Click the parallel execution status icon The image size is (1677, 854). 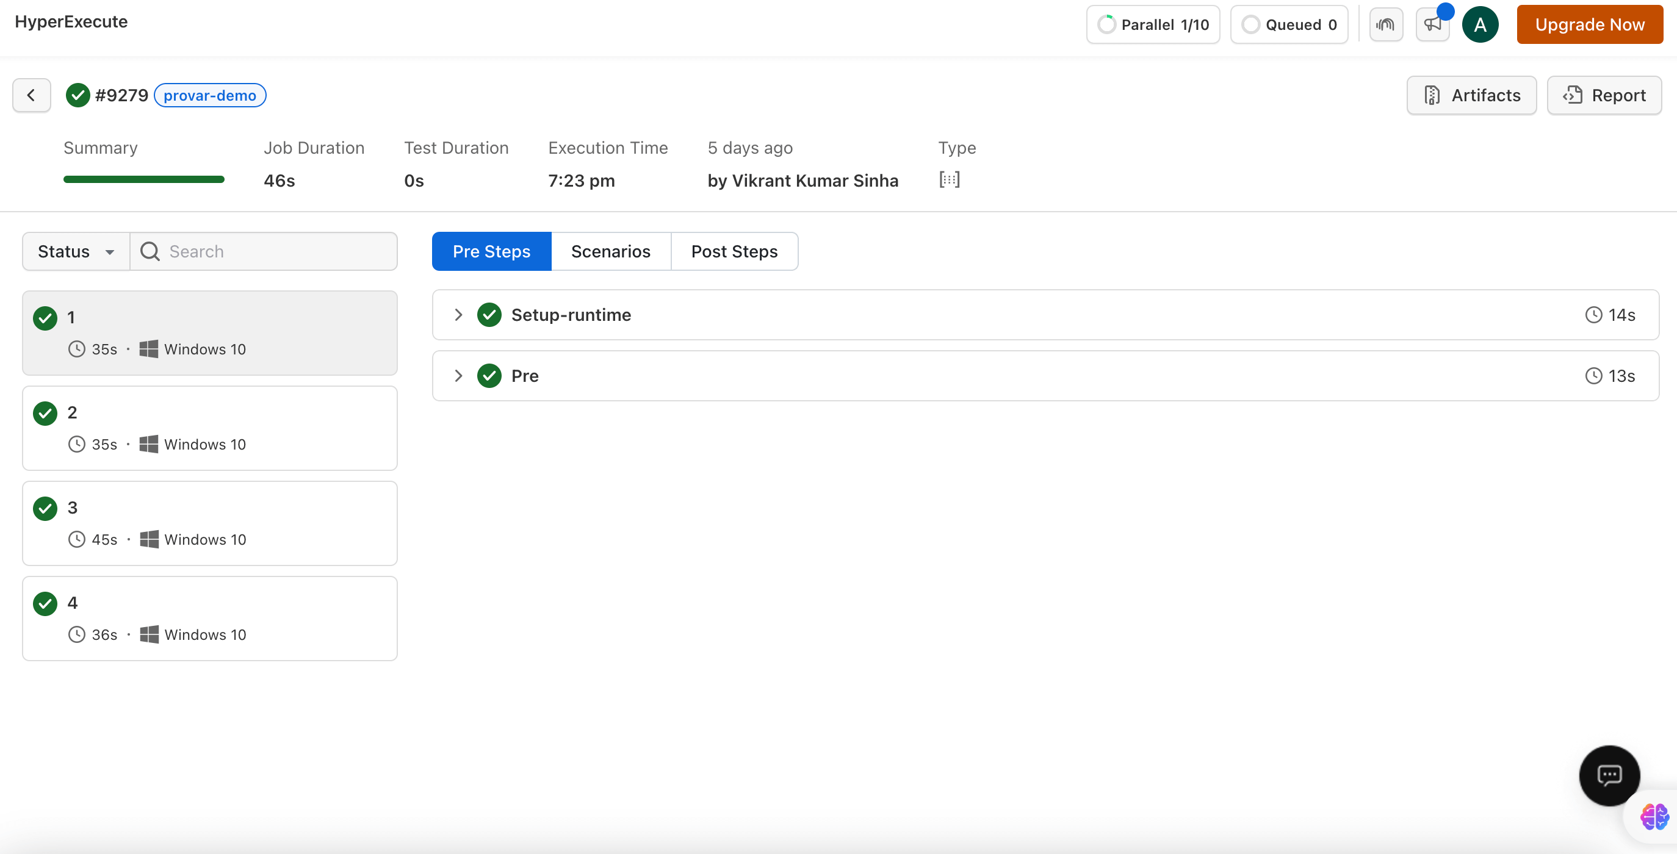[1107, 23]
